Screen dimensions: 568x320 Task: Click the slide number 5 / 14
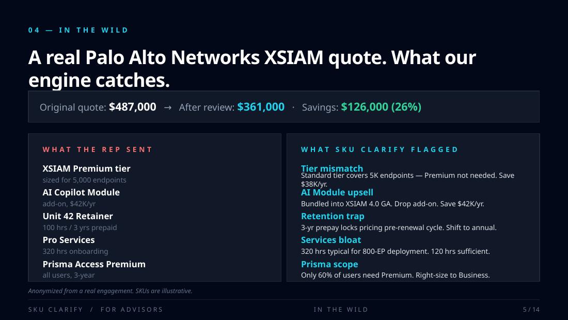click(x=531, y=310)
